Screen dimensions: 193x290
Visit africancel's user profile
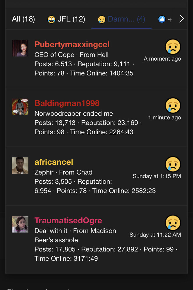tap(54, 162)
